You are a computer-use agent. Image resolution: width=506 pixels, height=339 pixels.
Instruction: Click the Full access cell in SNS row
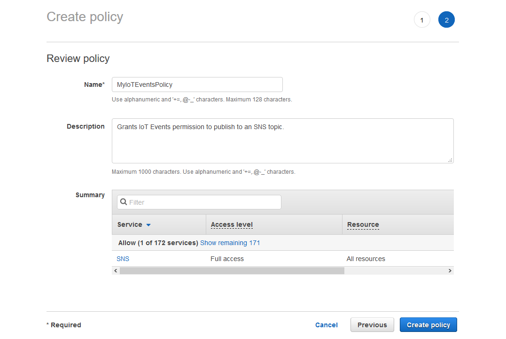click(227, 259)
